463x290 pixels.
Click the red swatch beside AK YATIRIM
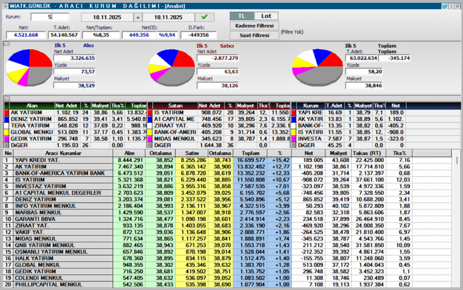click(x=6, y=112)
